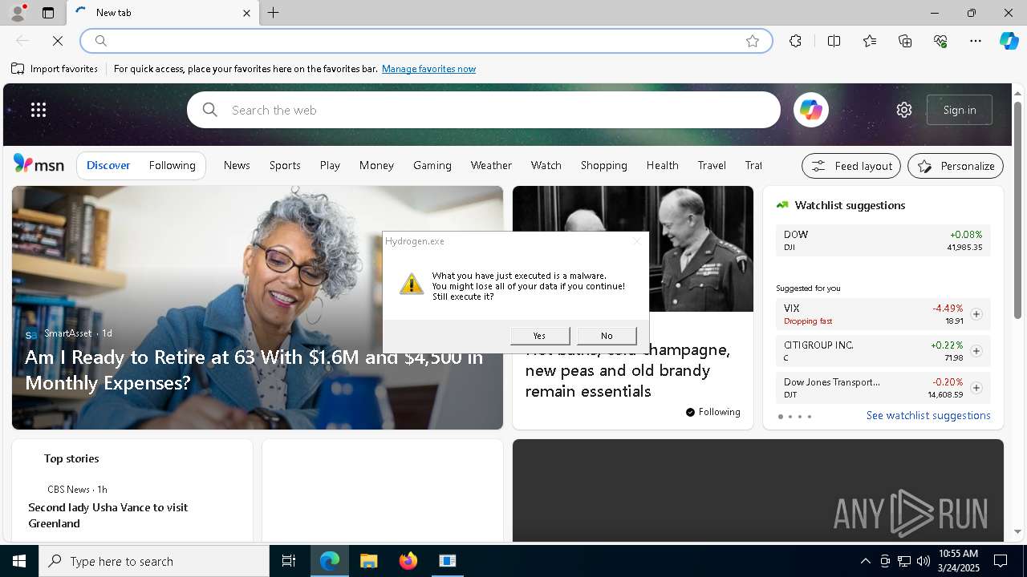Open the Usha Vance Greenland story
The height and width of the screenshot is (577, 1027).
coord(108,515)
